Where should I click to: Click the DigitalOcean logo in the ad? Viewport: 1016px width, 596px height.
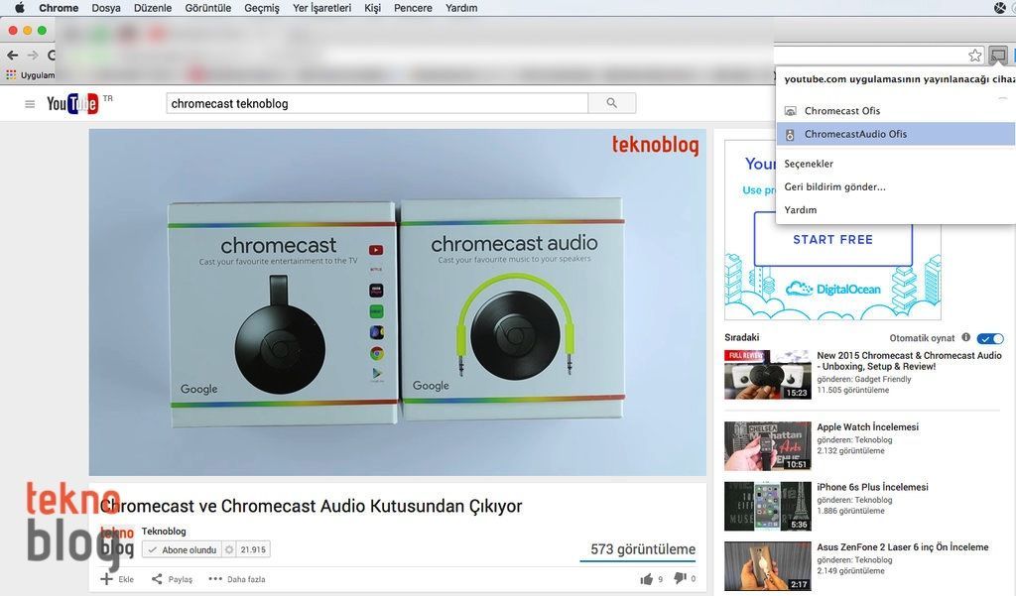tap(833, 289)
